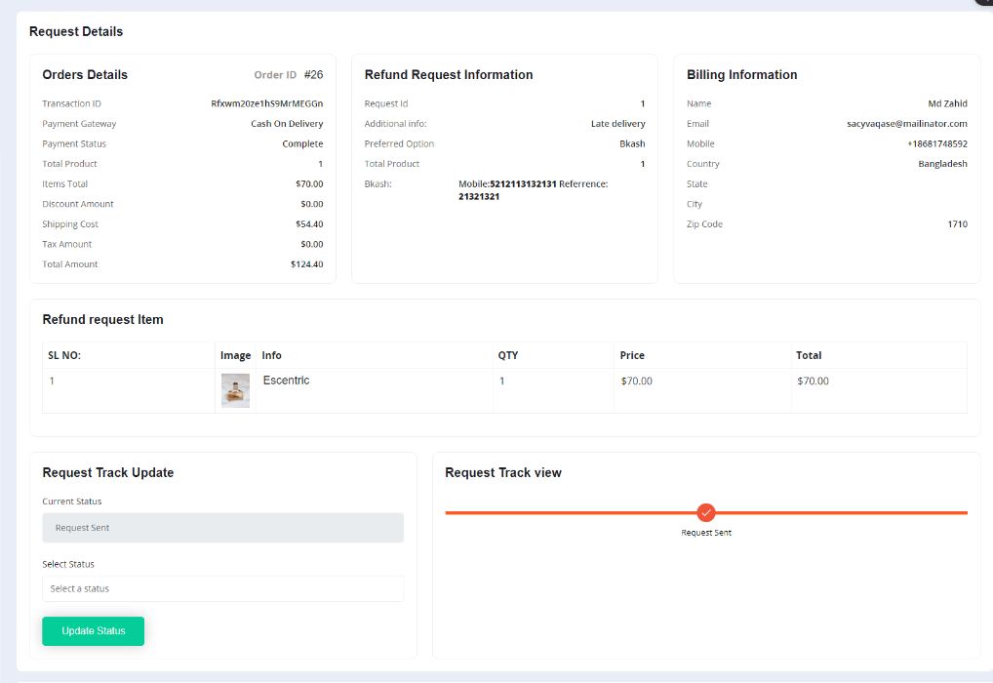Click the Bkash preferred option value
This screenshot has height=683, width=993.
point(632,143)
